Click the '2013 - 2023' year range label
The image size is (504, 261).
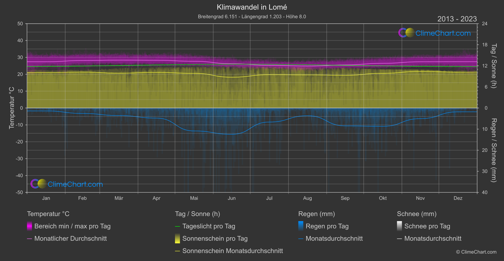pos(457,19)
